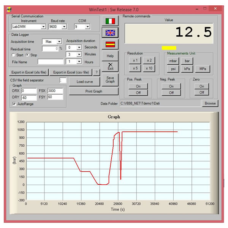Select the Stop radio button
This screenshot has height=228, width=228.
[27, 55]
